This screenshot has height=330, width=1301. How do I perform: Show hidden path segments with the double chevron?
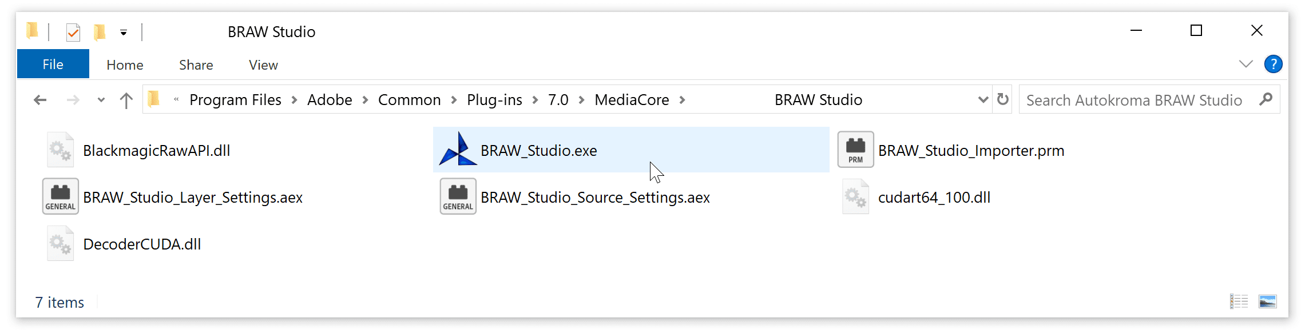click(176, 99)
